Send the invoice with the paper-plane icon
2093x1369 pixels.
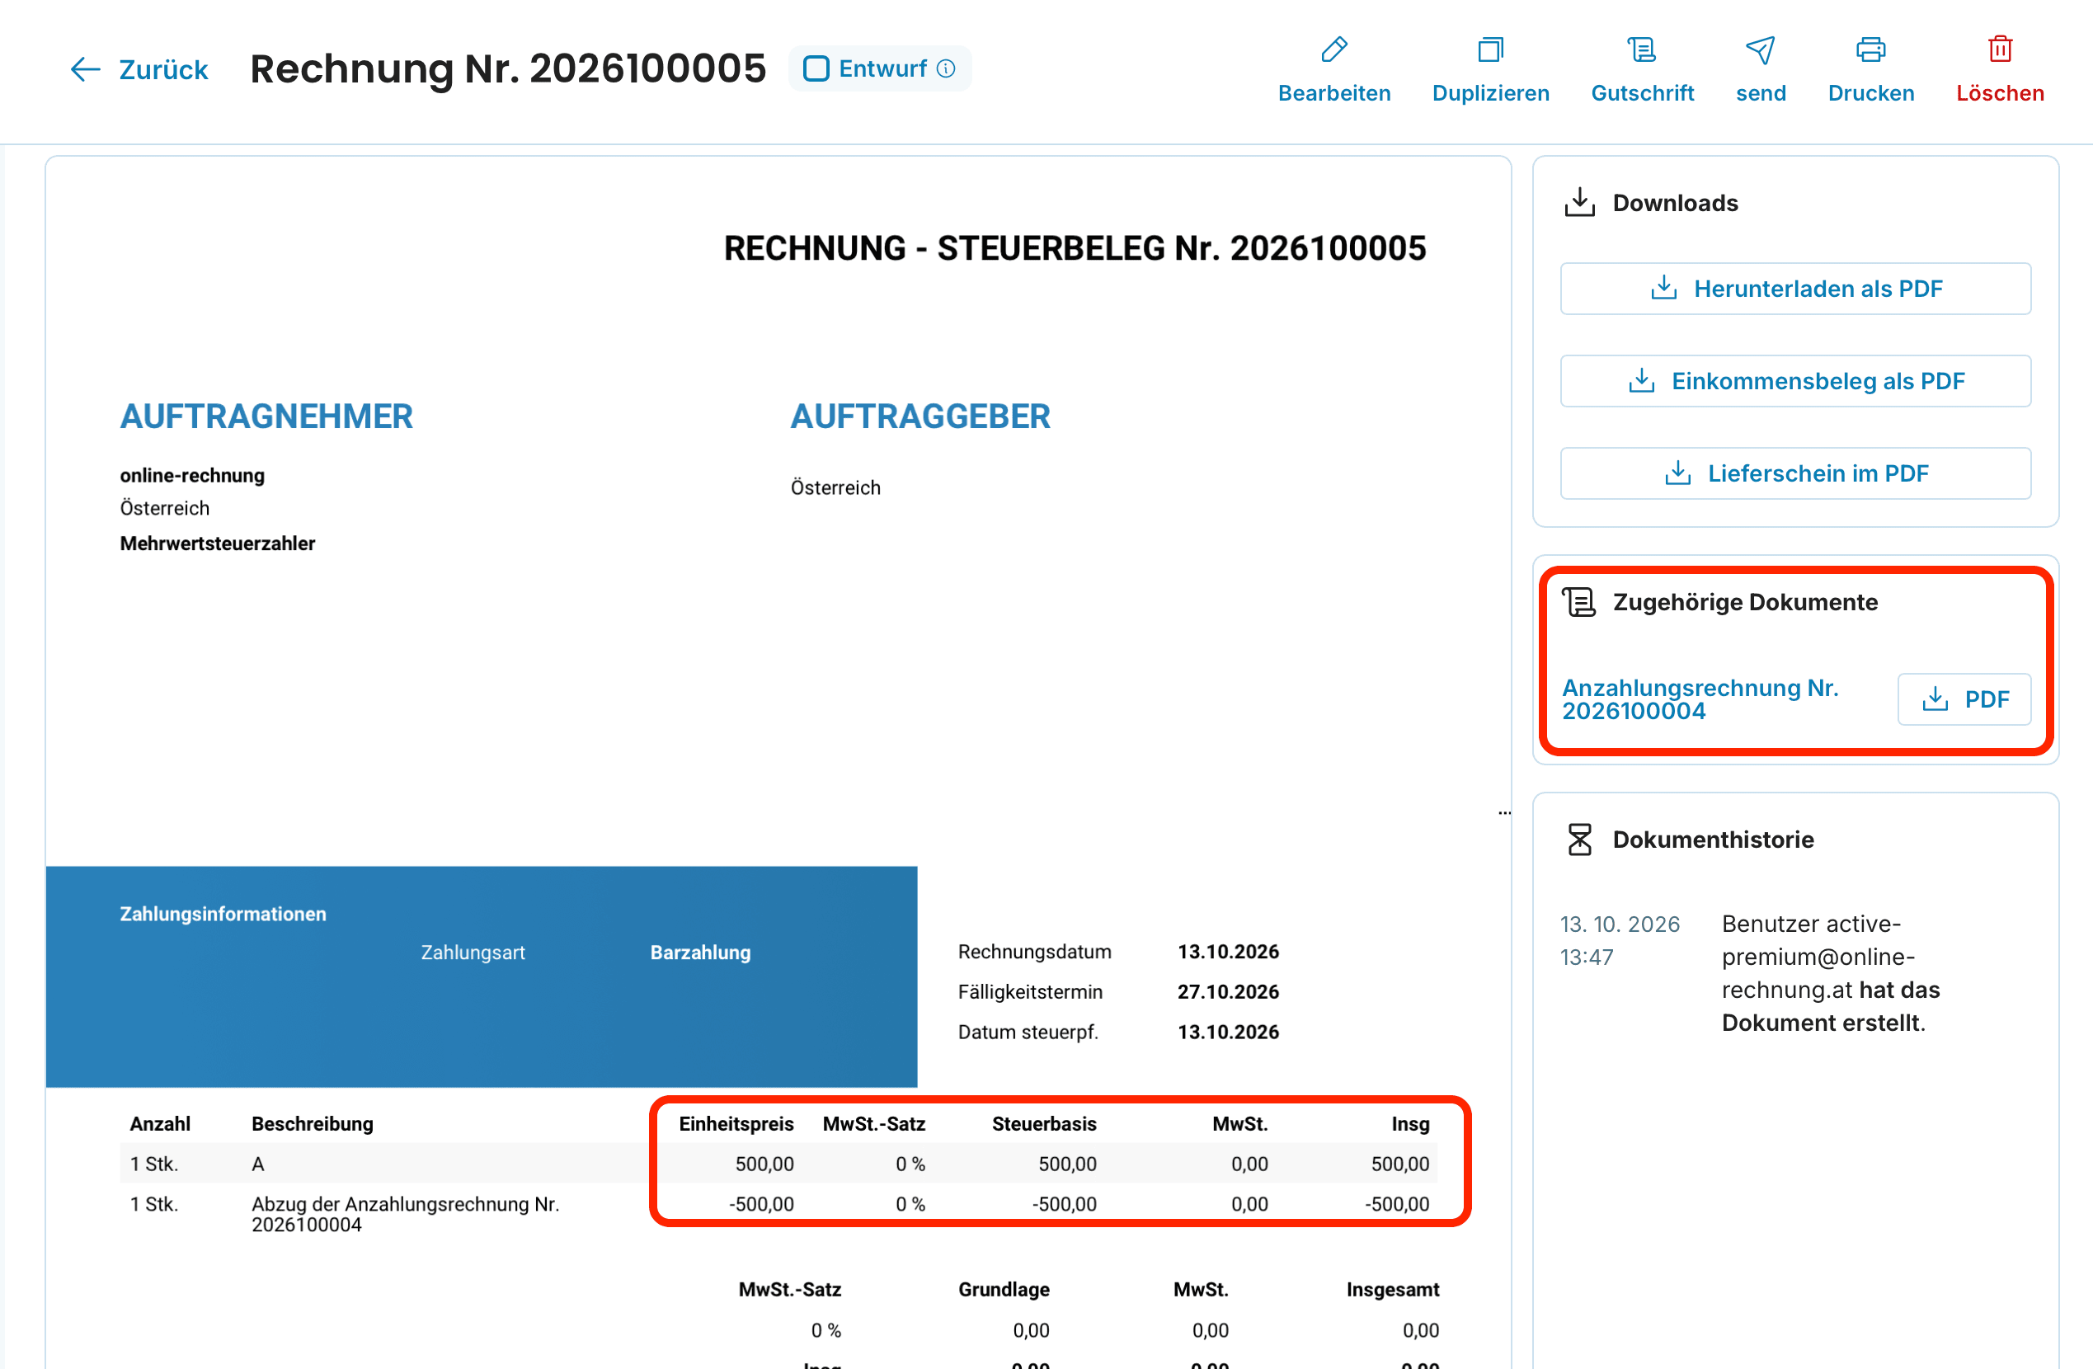pos(1761,49)
